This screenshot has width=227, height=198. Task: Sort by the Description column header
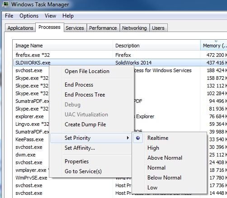tap(156, 46)
